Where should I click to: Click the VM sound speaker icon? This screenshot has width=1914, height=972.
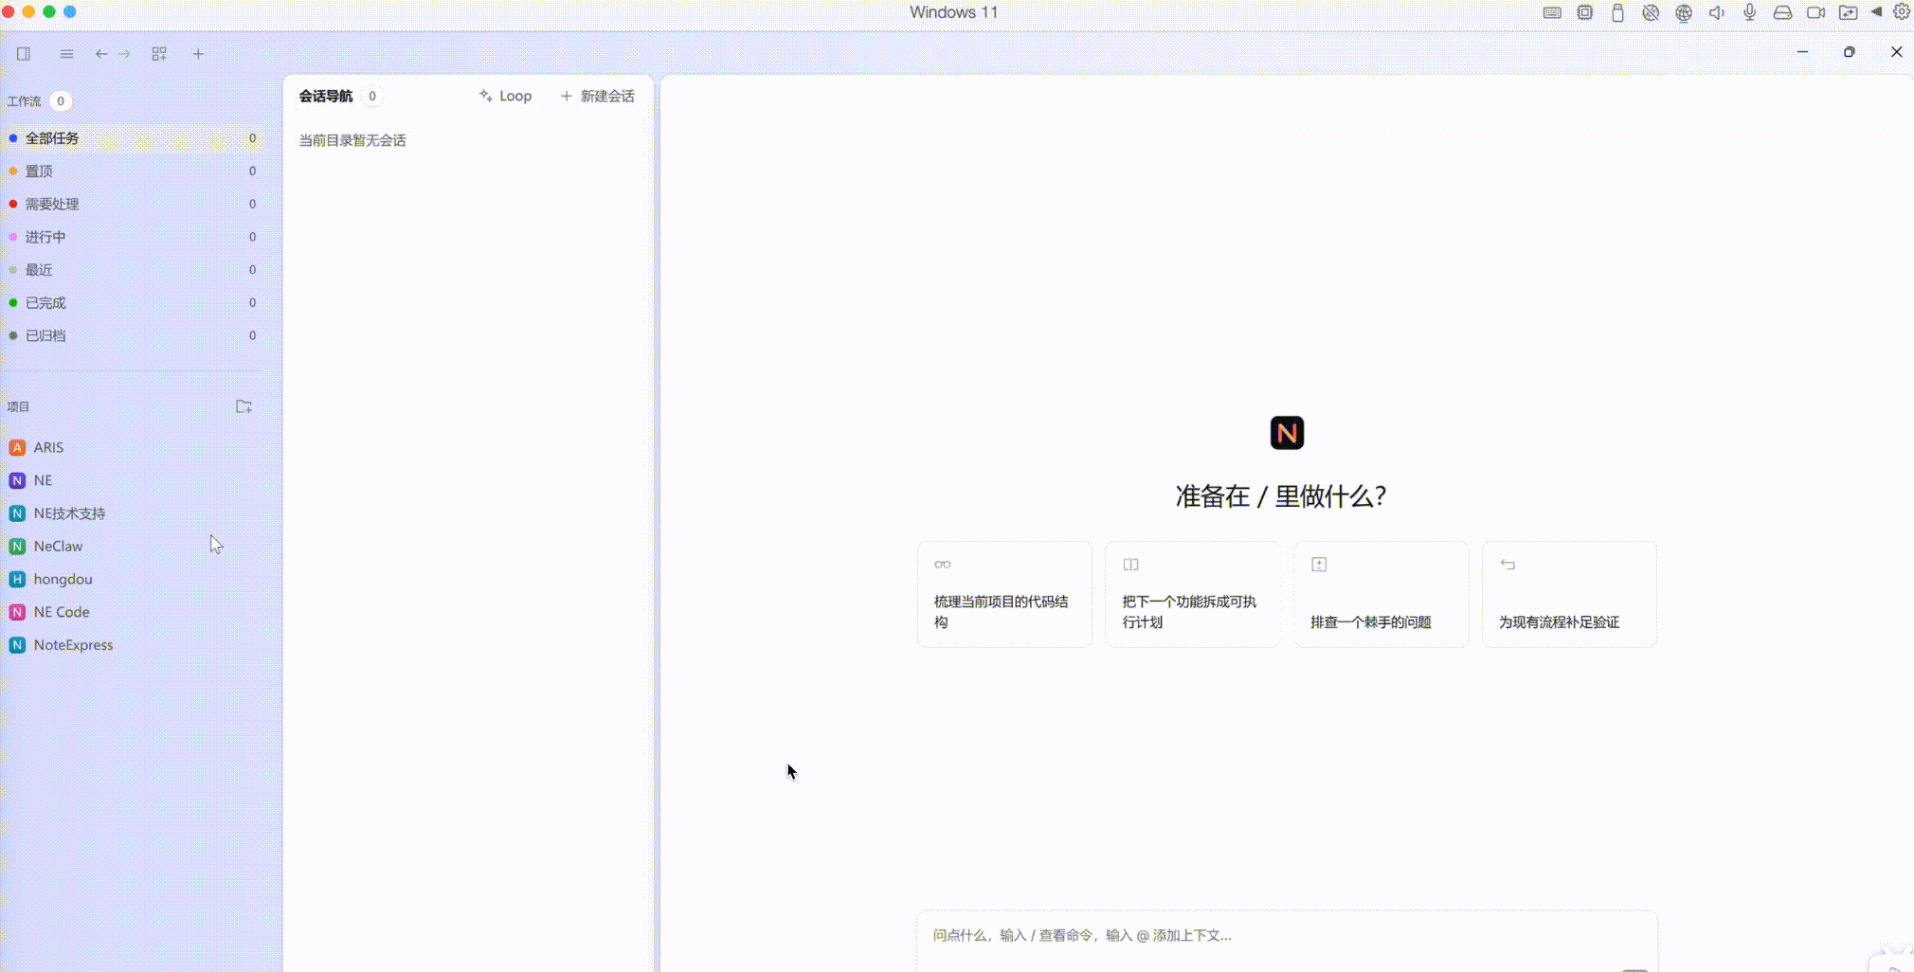click(x=1716, y=12)
